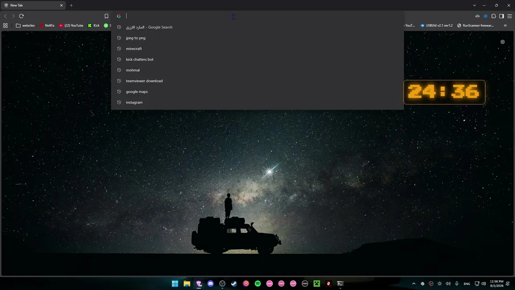Open the Windows Start menu
Screen dimensions: 515x290
[175, 284]
